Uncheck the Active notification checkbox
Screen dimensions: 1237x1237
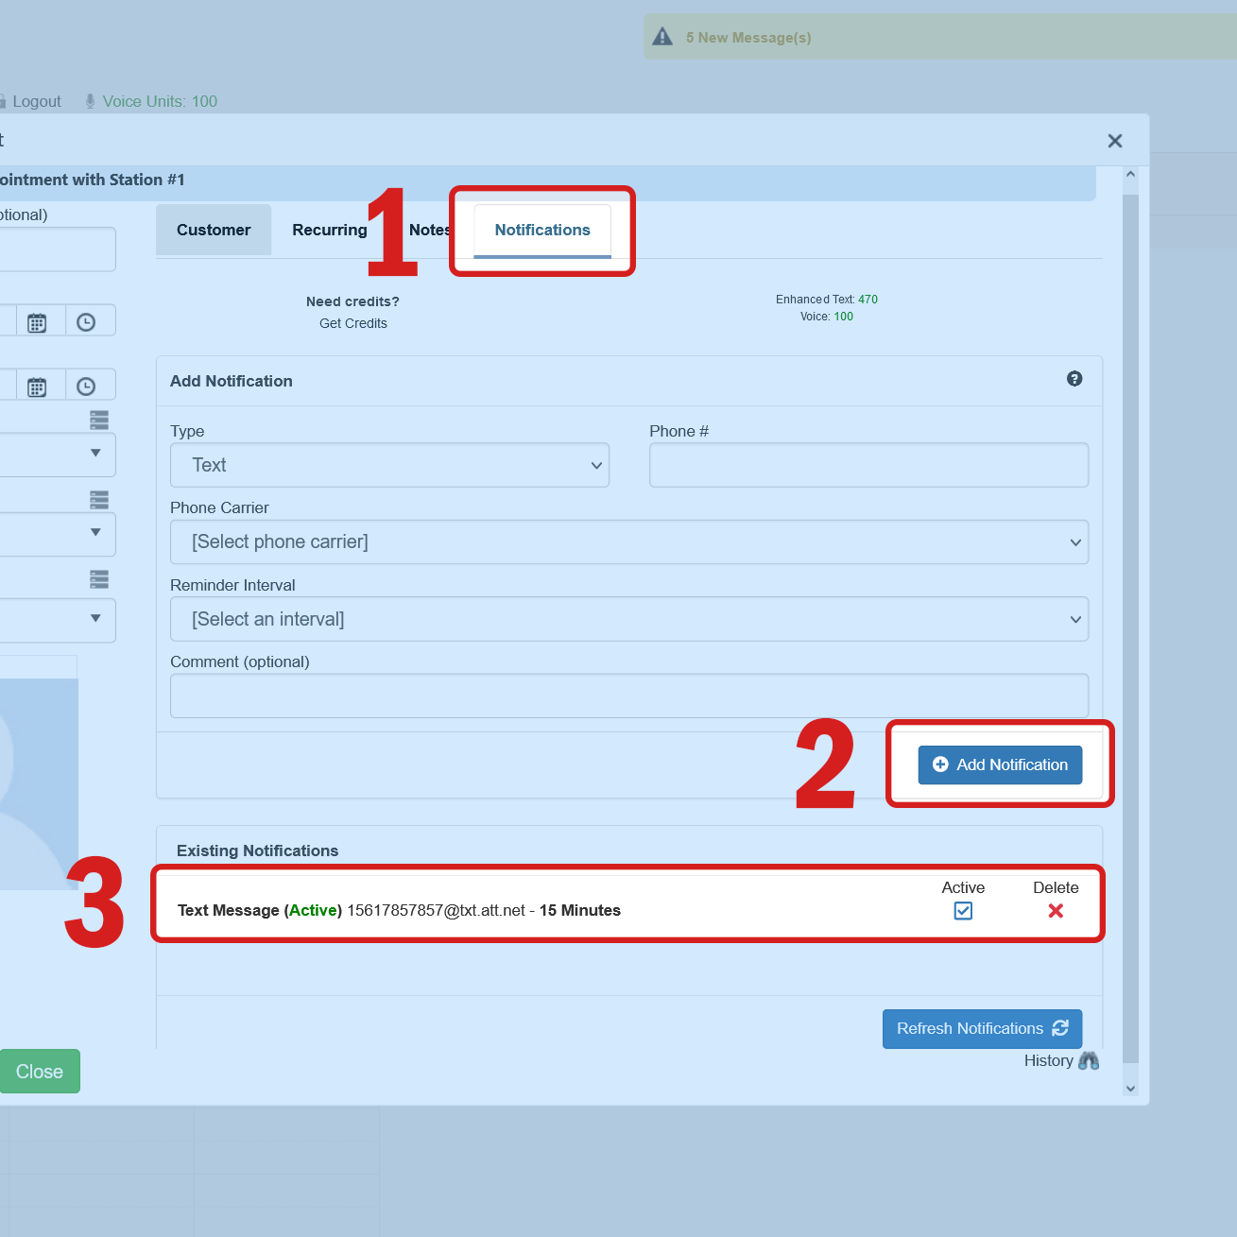(963, 911)
